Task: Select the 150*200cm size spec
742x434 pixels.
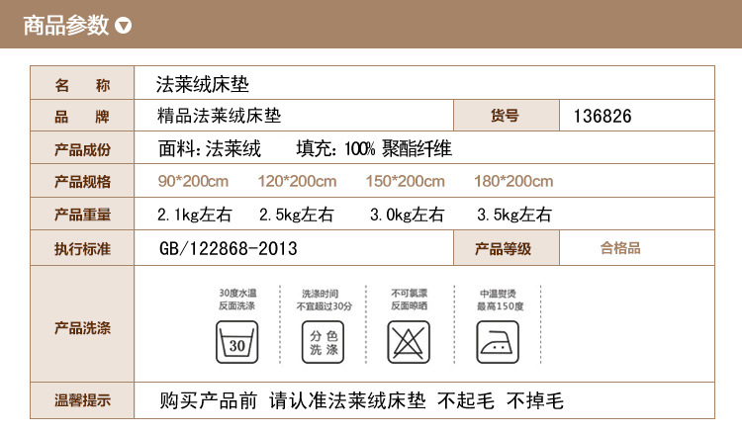Action: [x=405, y=181]
